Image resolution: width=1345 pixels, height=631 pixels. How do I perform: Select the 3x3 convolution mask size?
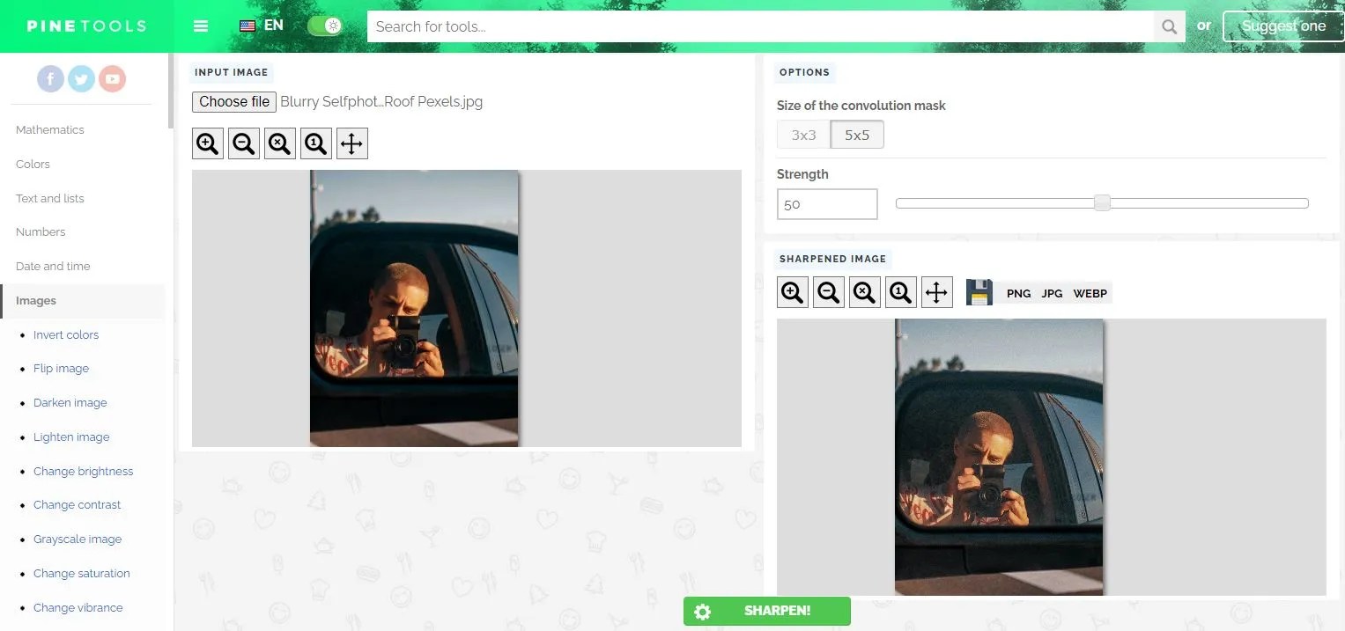point(802,134)
